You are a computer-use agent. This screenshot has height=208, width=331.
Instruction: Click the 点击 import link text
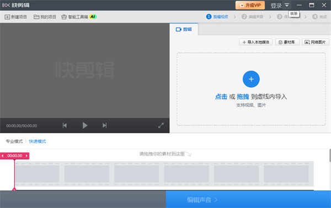click(221, 97)
